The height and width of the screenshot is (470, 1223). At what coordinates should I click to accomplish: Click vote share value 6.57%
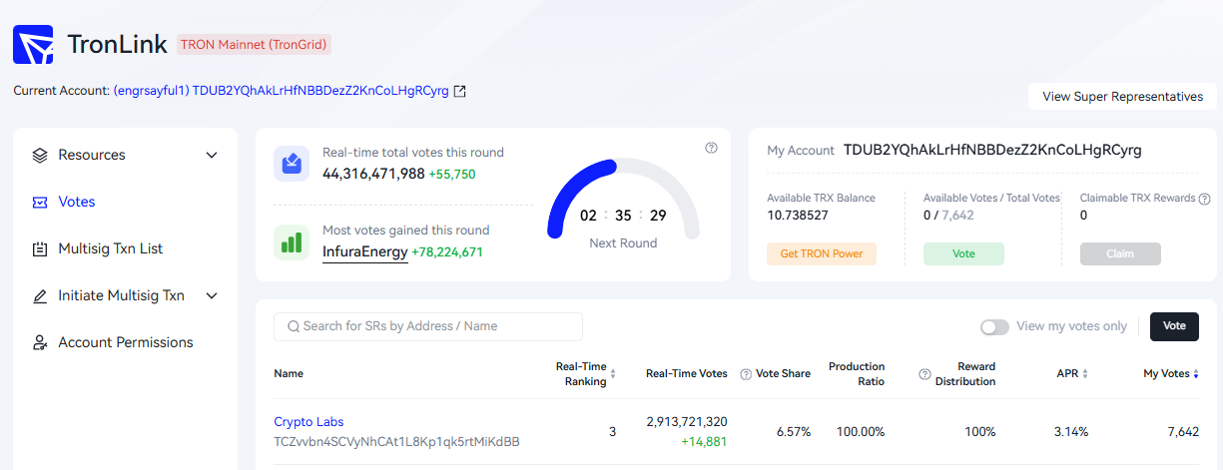(794, 432)
